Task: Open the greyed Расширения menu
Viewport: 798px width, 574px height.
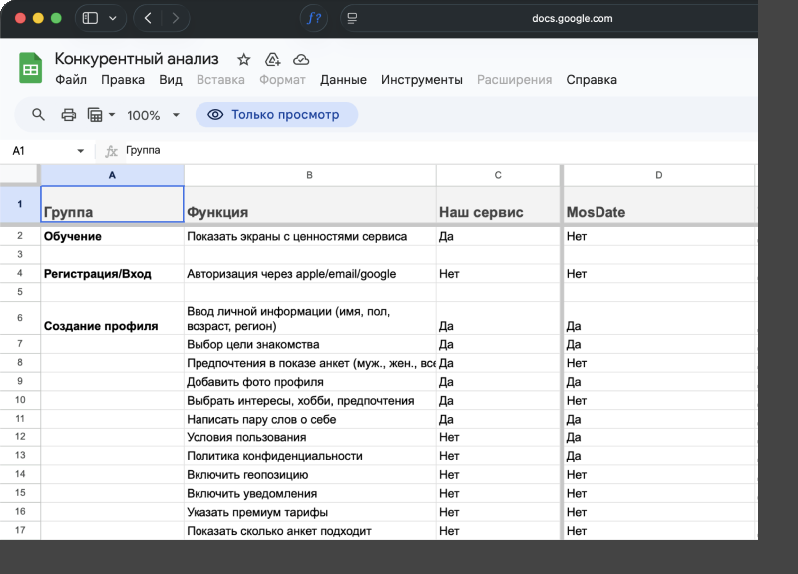Action: (514, 80)
